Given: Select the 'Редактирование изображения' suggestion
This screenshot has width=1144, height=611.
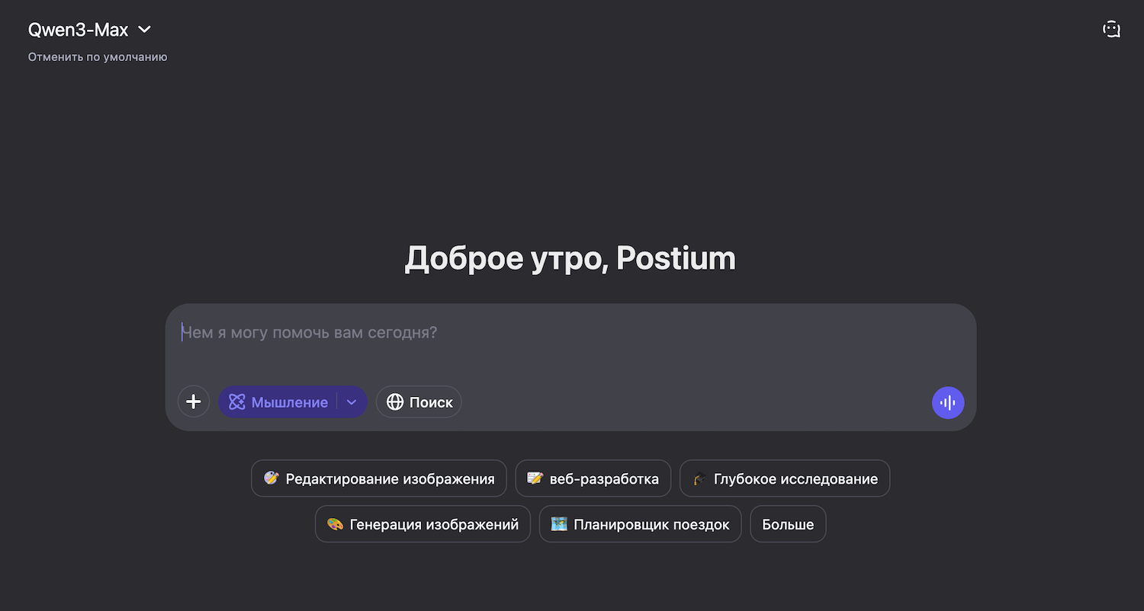Looking at the screenshot, I should point(379,478).
